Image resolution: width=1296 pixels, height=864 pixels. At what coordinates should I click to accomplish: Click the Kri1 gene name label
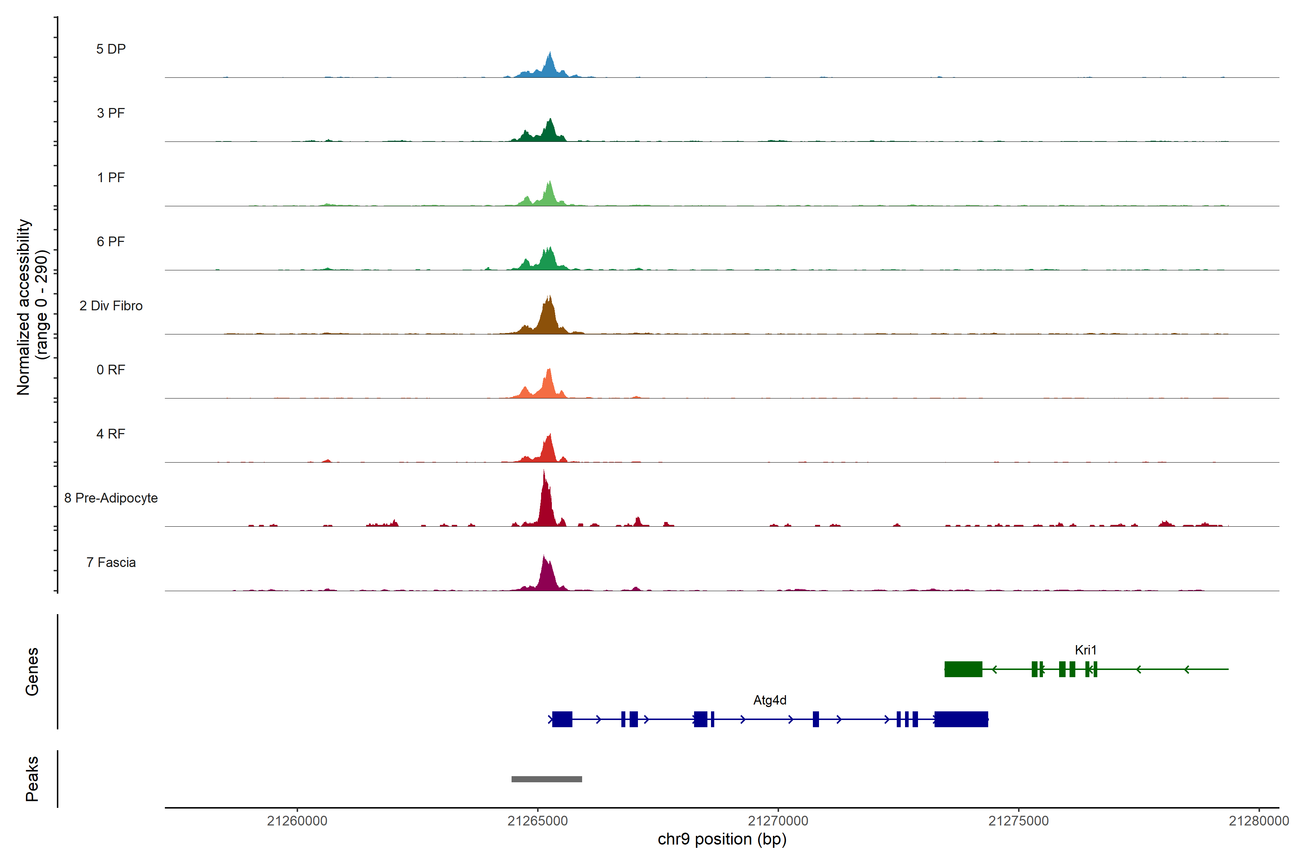pos(1085,650)
